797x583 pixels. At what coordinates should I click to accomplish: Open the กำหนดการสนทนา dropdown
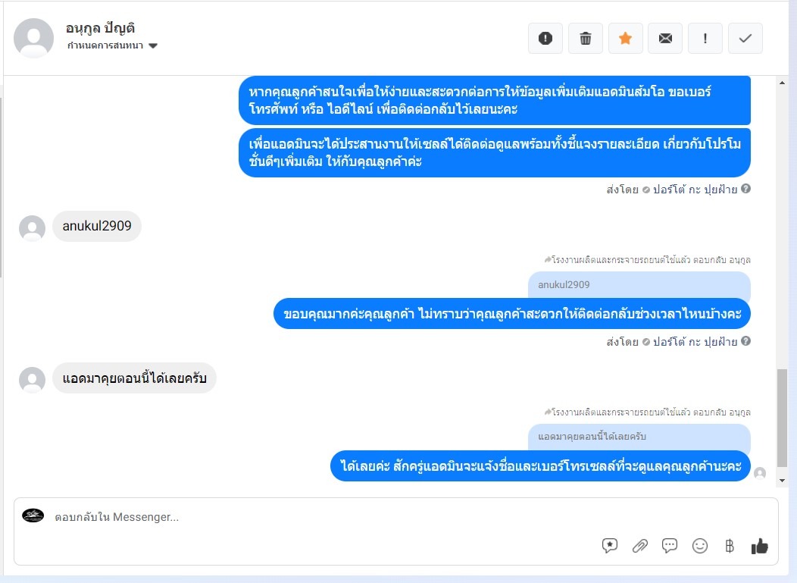[112, 45]
